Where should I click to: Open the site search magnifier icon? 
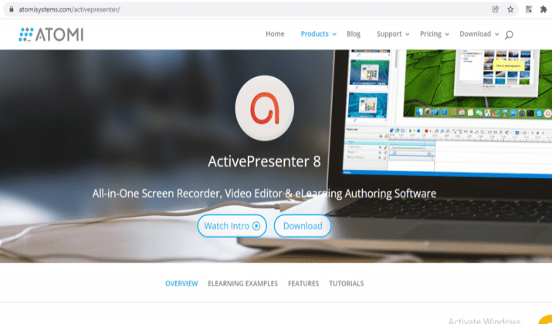[x=508, y=35]
